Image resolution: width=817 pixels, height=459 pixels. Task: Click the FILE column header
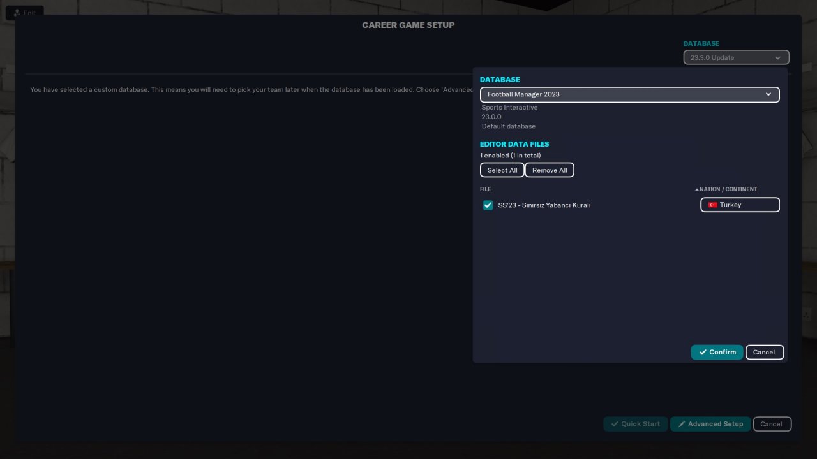[486, 189]
